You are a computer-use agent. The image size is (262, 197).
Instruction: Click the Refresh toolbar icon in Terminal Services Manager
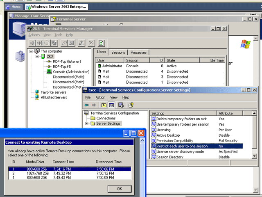click(x=101, y=43)
